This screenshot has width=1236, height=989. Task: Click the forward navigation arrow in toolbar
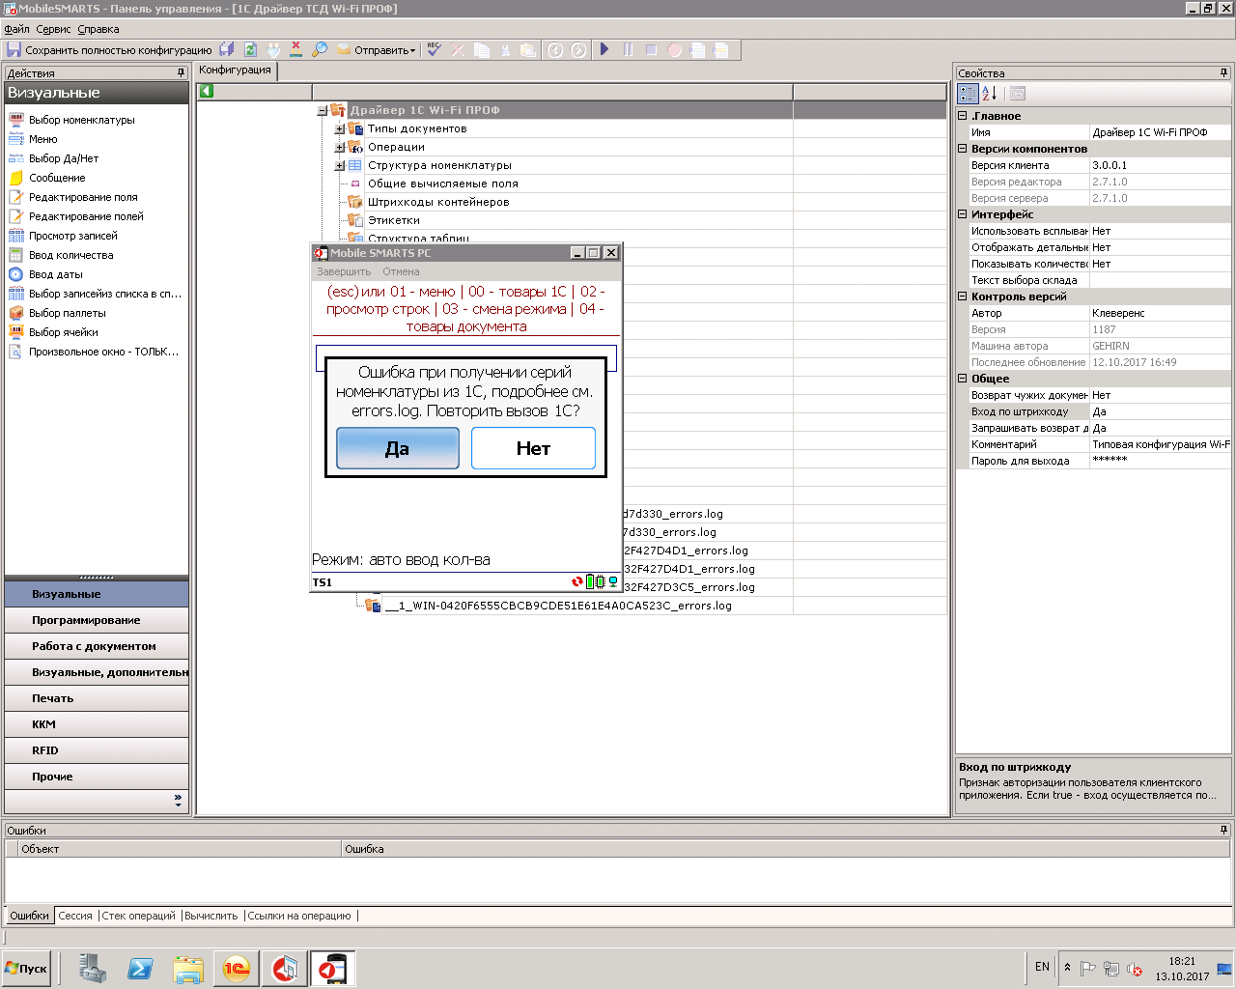[x=577, y=50]
